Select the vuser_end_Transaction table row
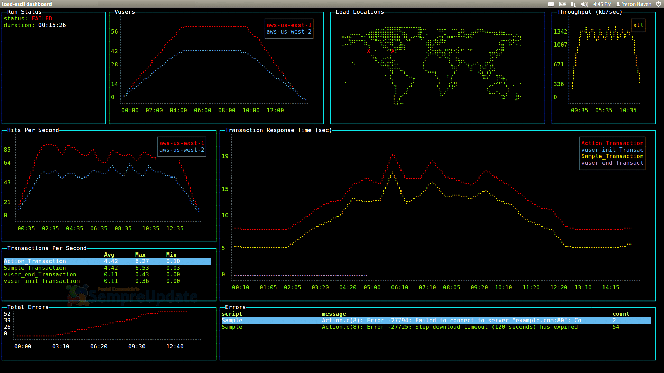The image size is (664, 373). [x=107, y=275]
